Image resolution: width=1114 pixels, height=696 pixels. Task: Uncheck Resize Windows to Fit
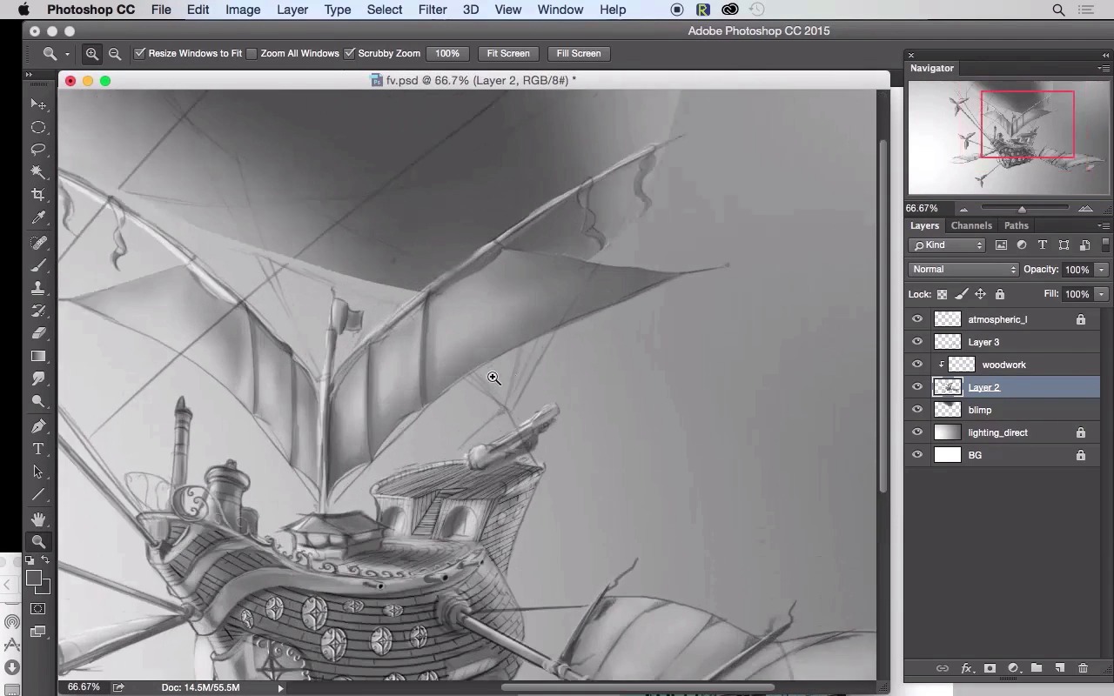pyautogui.click(x=139, y=54)
